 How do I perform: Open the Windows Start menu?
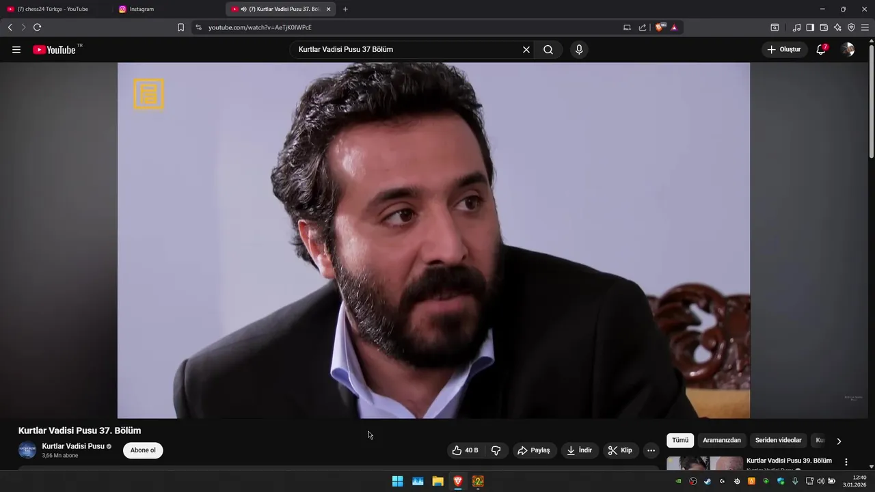coord(397,481)
